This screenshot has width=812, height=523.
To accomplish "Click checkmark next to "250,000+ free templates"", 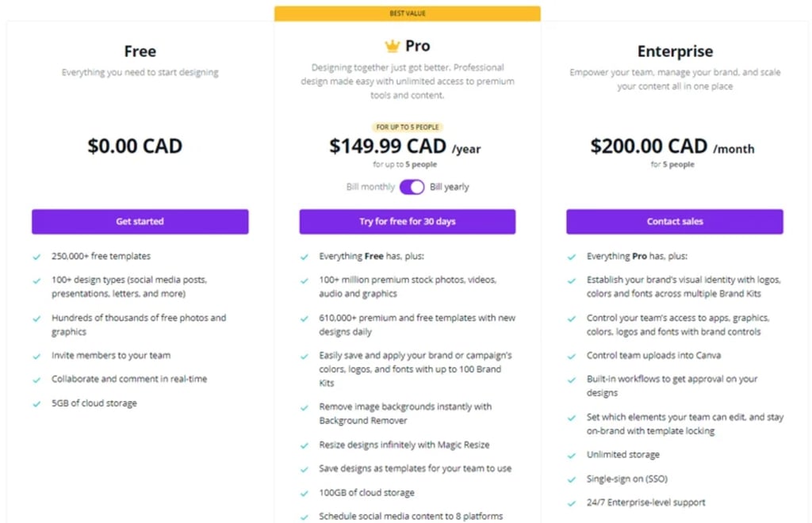I will coord(36,256).
